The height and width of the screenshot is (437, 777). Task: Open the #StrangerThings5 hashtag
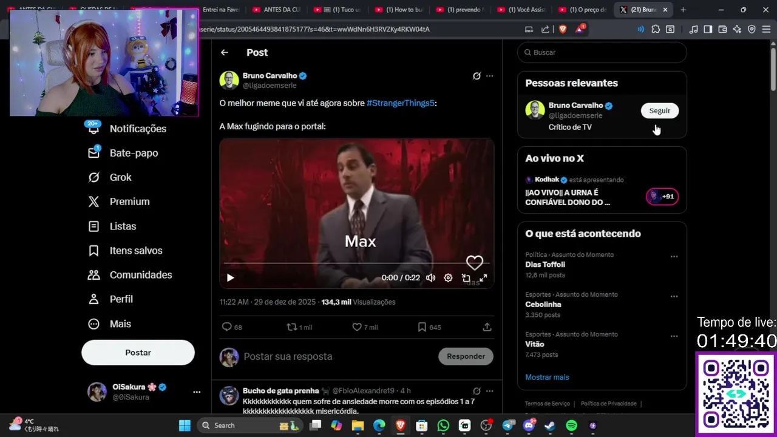point(401,103)
